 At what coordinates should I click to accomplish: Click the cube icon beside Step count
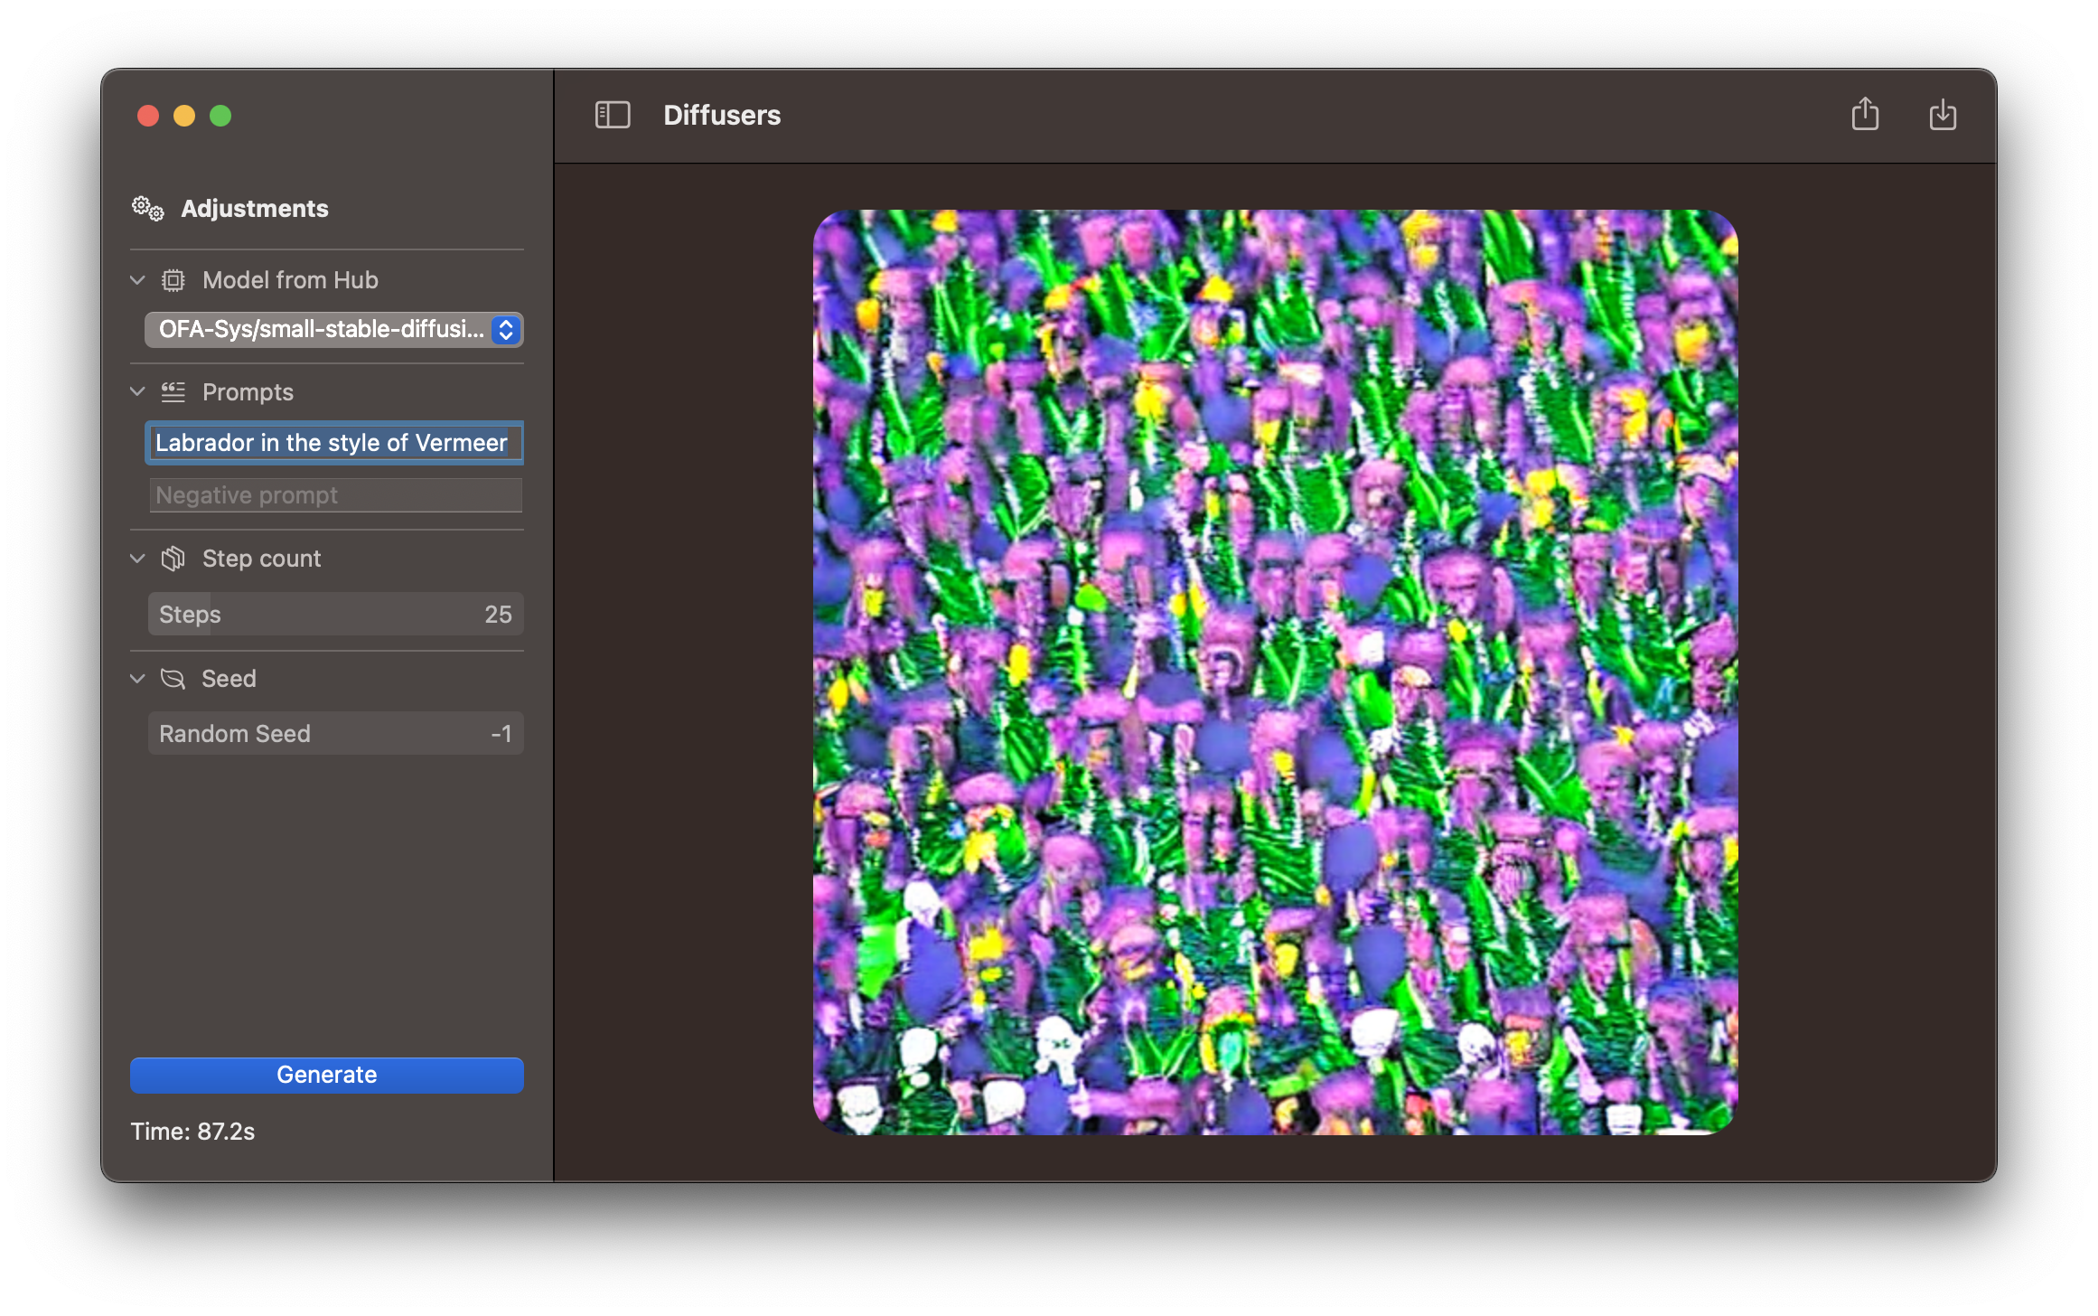pyautogui.click(x=173, y=559)
